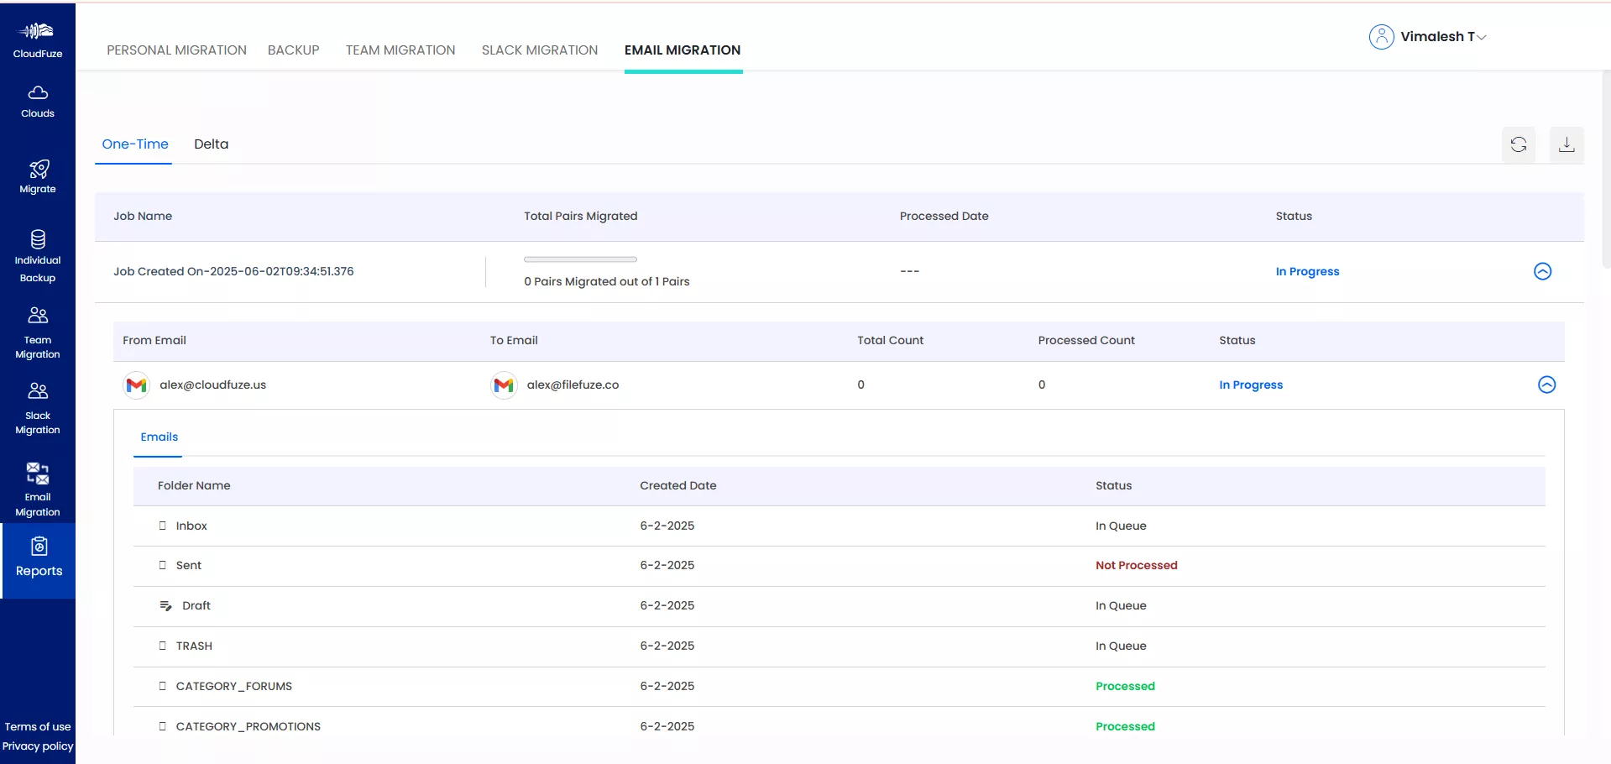1611x764 pixels.
Task: Click the pairs migrated progress bar
Action: click(580, 259)
